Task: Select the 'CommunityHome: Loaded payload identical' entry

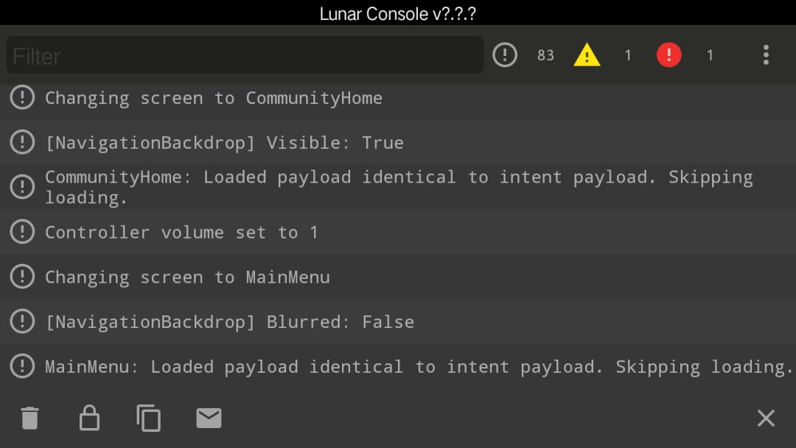Action: tap(398, 186)
